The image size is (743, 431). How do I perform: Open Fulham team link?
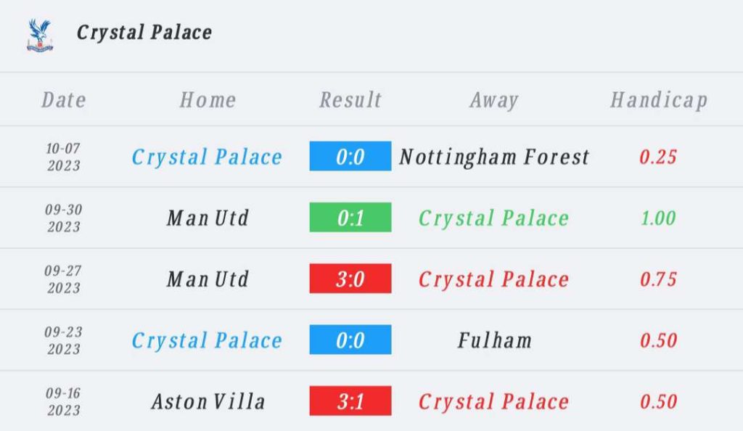(x=494, y=340)
